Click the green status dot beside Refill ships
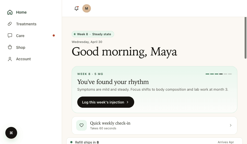The width and height of the screenshot is (247, 144). pyautogui.click(x=71, y=142)
